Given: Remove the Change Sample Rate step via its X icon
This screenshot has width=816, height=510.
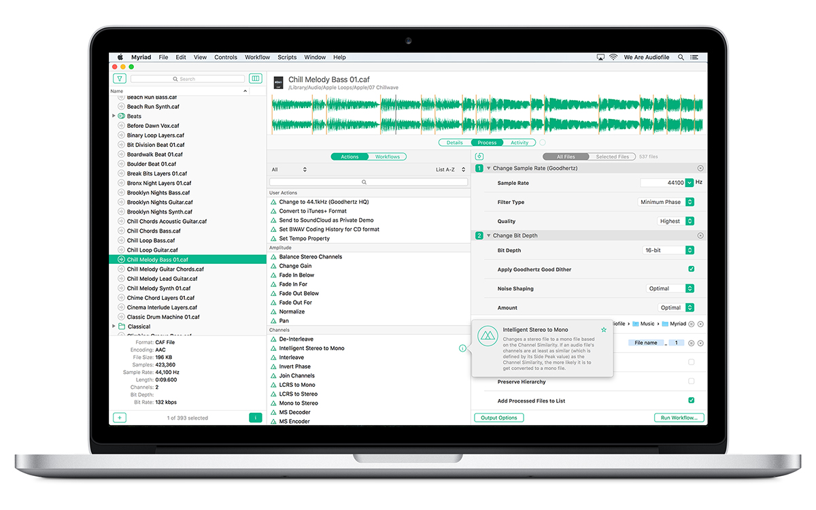Looking at the screenshot, I should pyautogui.click(x=700, y=167).
